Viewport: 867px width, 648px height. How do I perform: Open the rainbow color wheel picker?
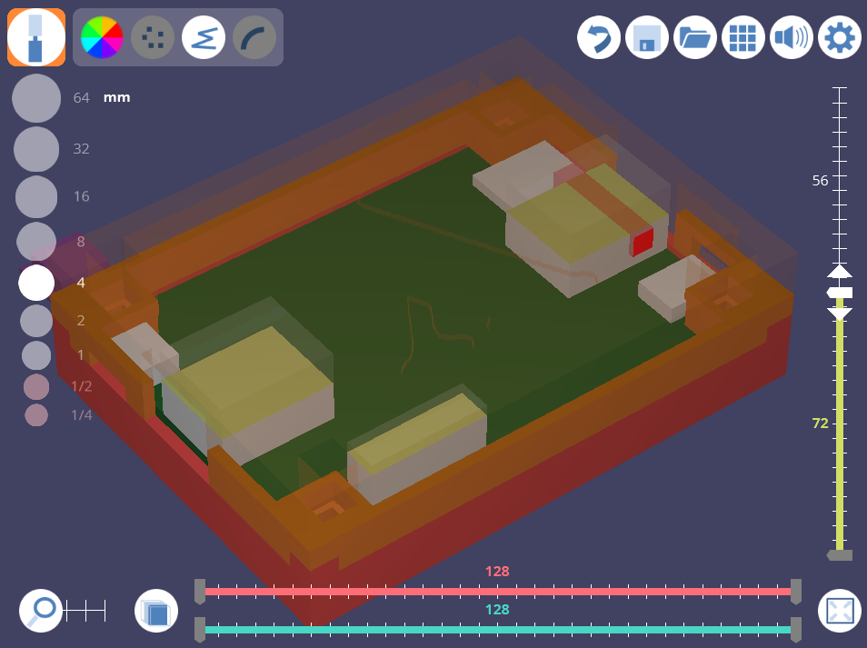tap(102, 37)
